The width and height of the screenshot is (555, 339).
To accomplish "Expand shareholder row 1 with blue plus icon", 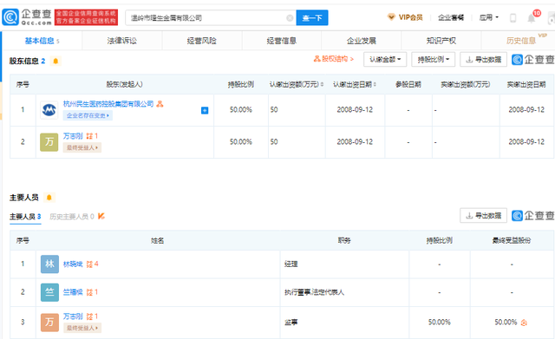I will (x=205, y=110).
